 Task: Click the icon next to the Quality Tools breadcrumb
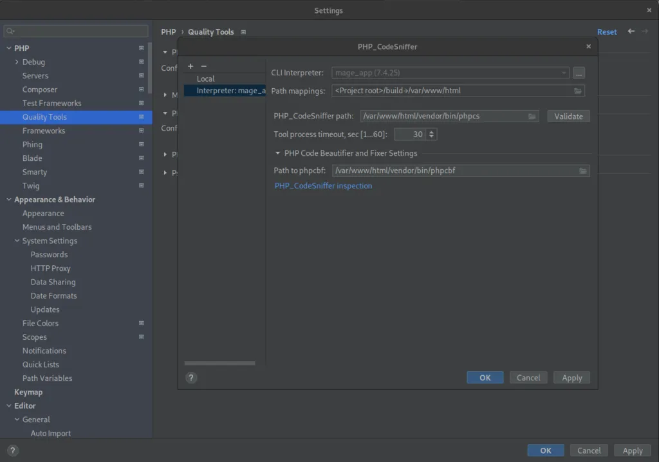pyautogui.click(x=243, y=32)
